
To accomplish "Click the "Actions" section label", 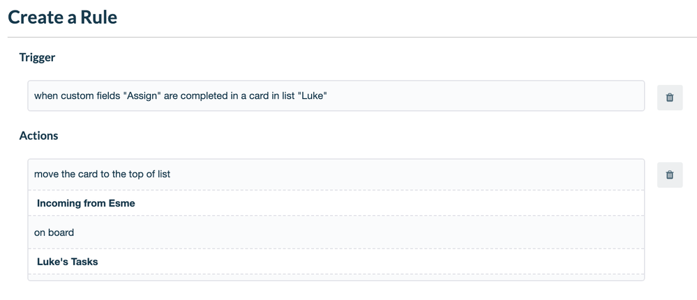I will click(x=38, y=135).
